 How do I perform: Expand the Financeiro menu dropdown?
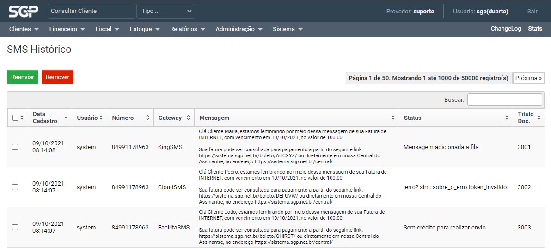[67, 29]
